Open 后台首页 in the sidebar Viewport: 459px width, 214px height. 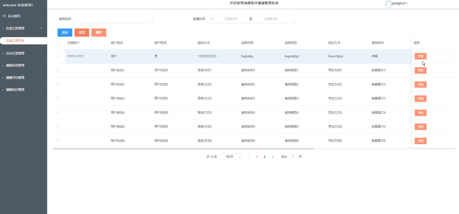(14, 16)
